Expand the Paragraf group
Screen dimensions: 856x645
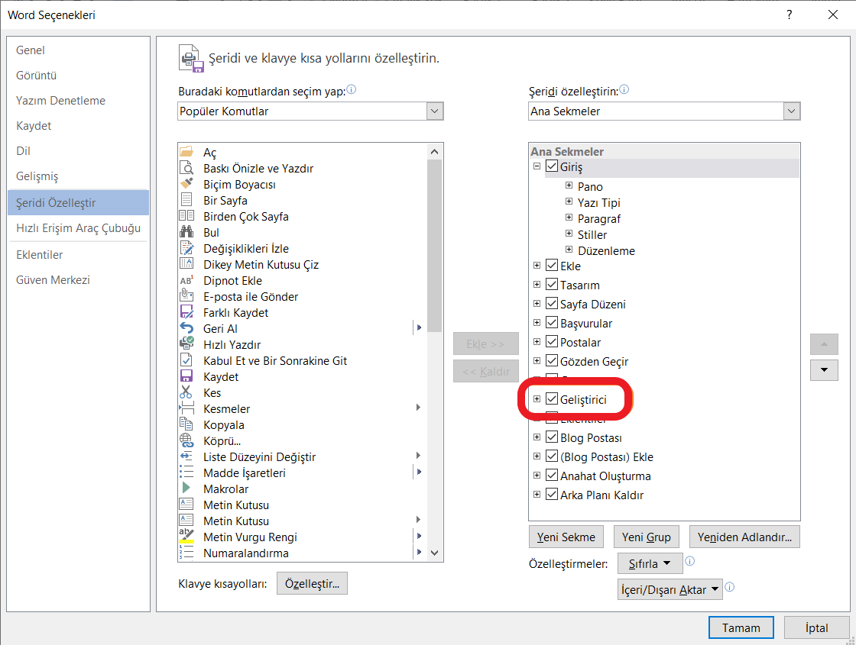pos(569,218)
